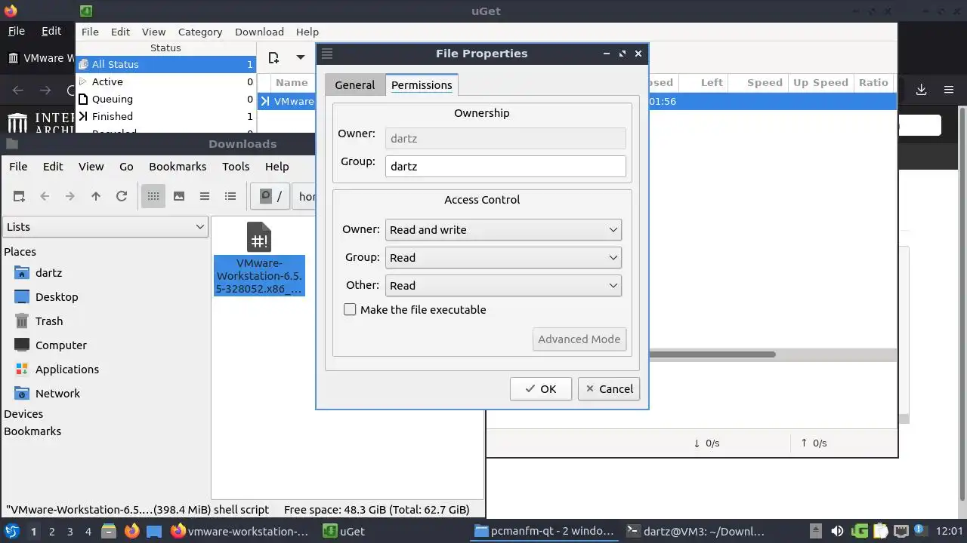
Task: Open Network in Places sidebar
Action: coord(47,394)
